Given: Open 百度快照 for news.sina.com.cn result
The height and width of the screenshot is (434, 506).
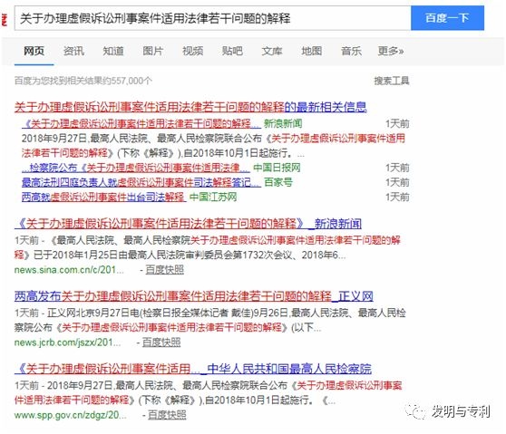Looking at the screenshot, I should click(164, 270).
